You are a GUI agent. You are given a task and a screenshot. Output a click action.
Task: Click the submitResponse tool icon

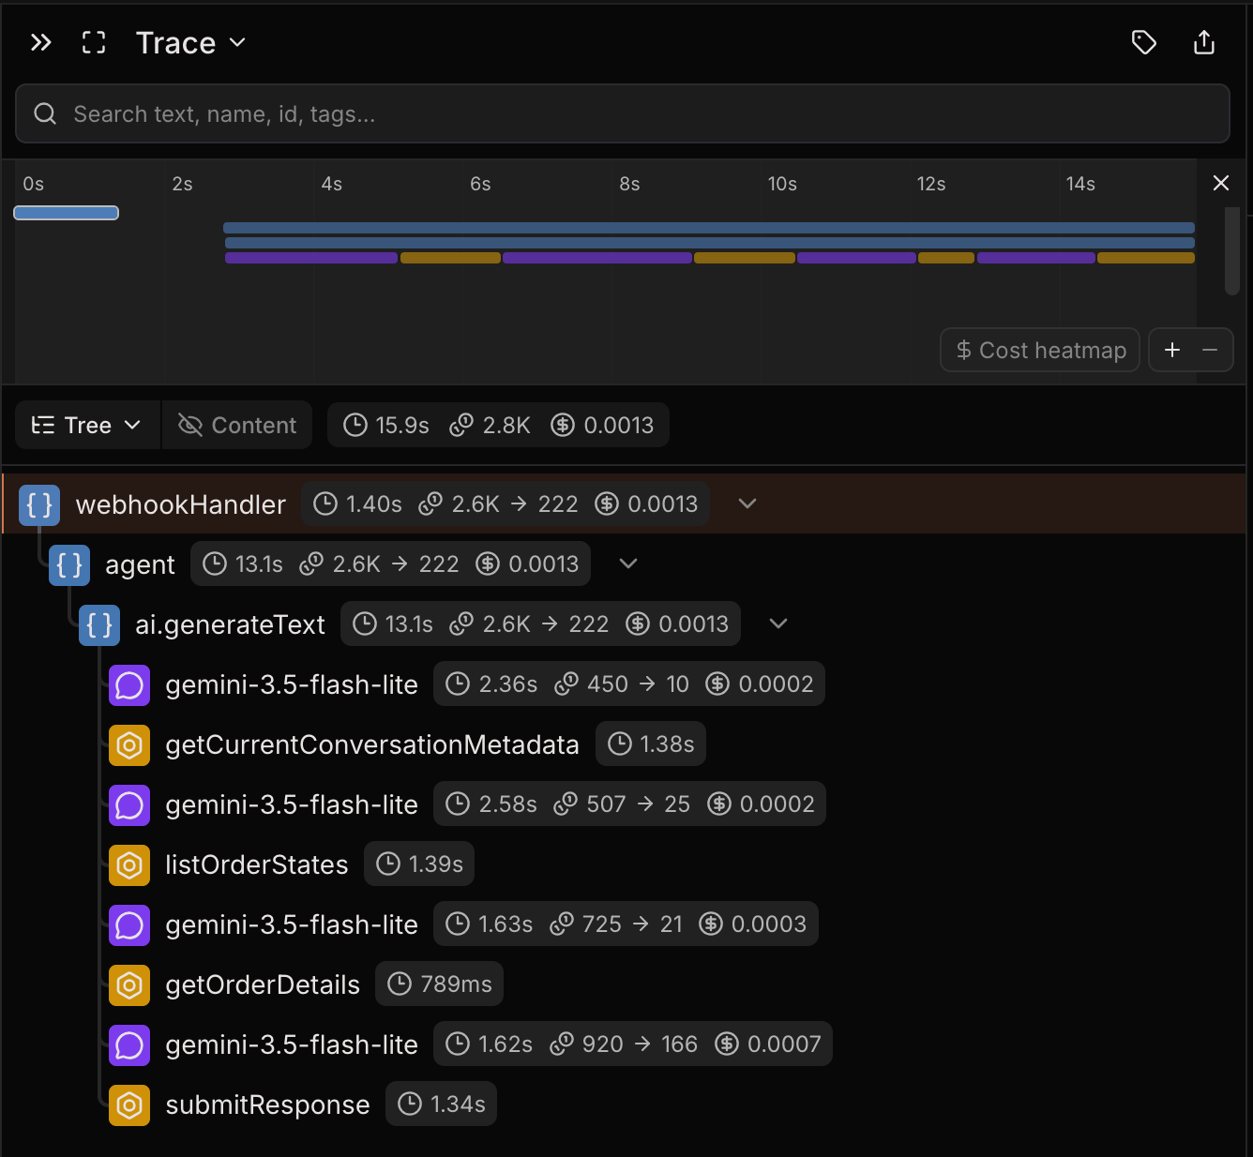(129, 1104)
